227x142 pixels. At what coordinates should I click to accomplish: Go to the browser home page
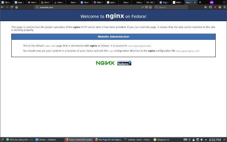click(16, 7)
